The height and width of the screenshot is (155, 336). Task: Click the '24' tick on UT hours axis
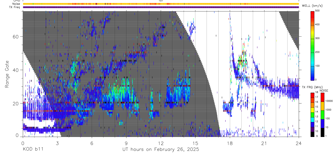[299, 143]
